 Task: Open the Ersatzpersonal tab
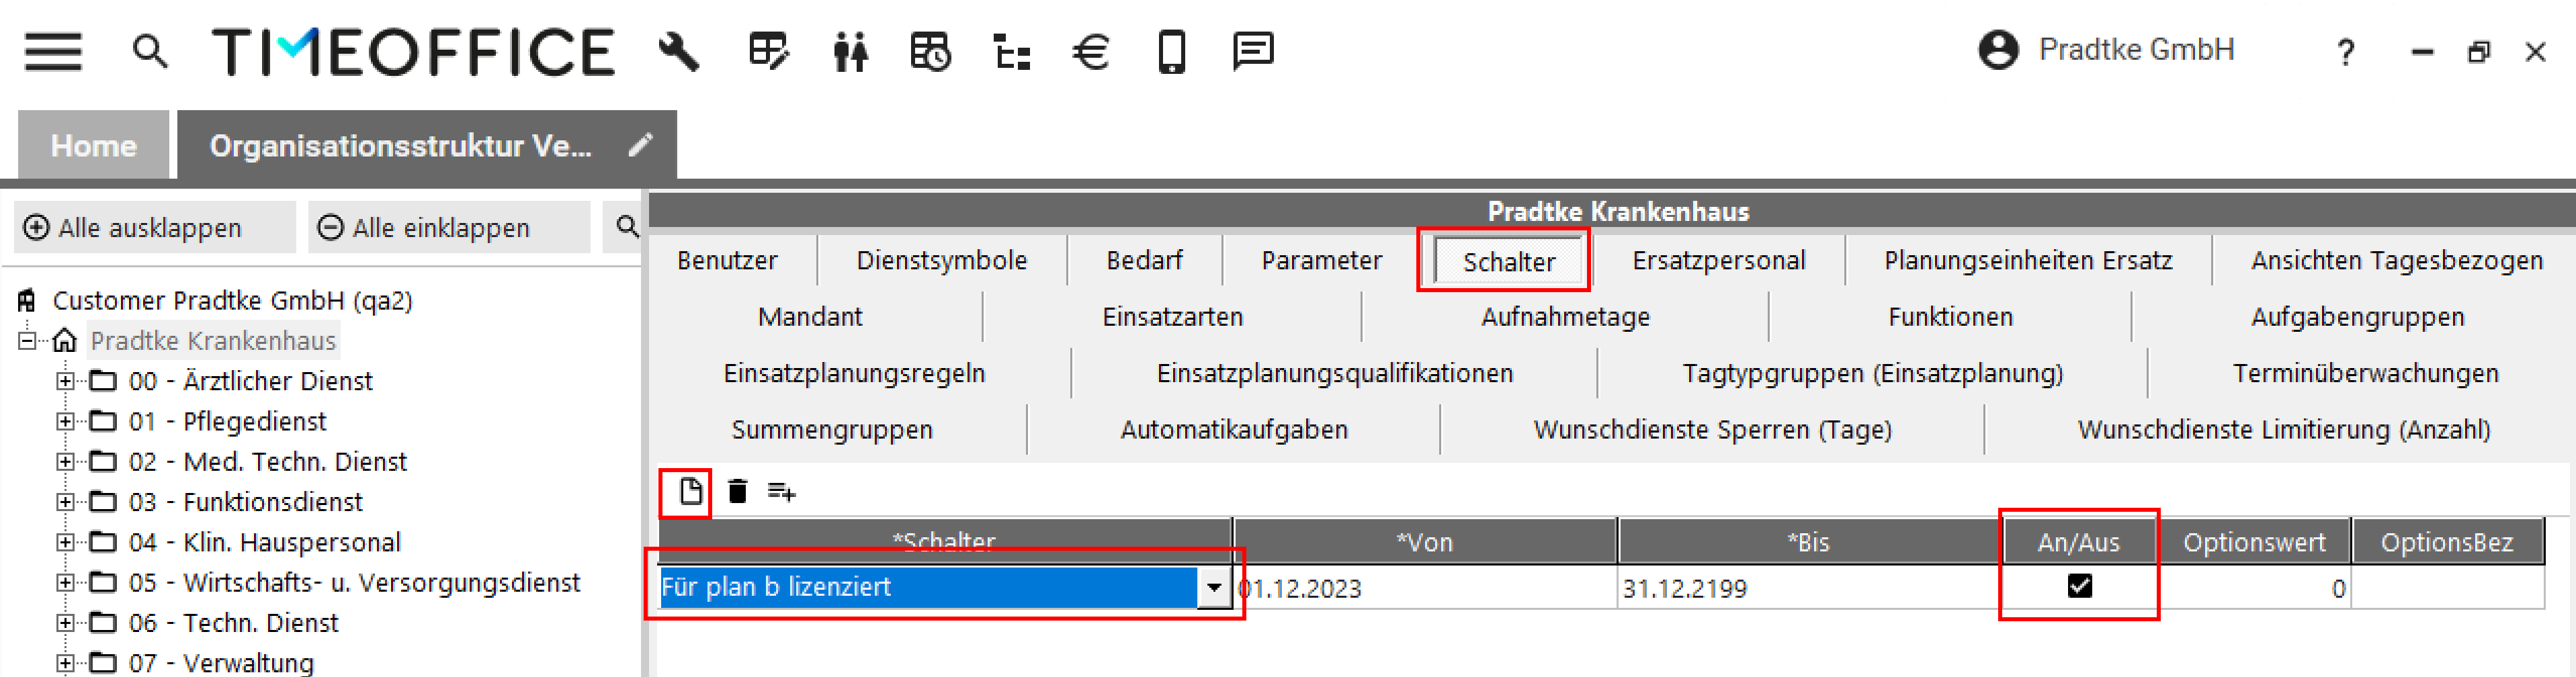[x=1718, y=260]
